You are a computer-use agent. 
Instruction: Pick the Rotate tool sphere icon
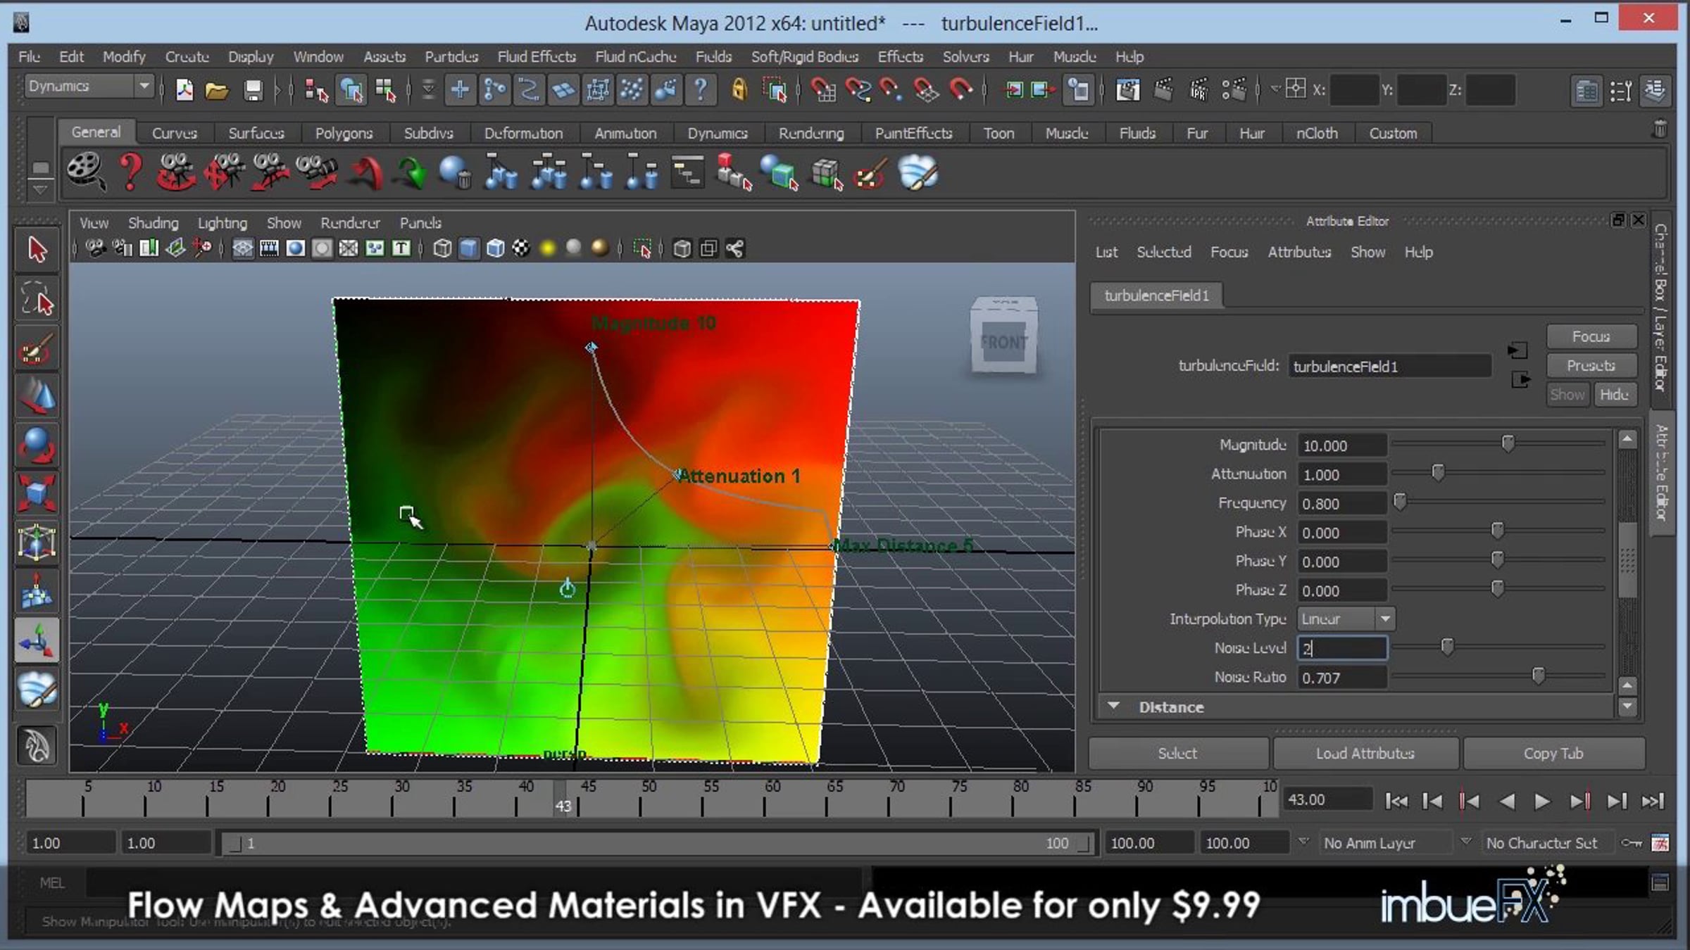click(37, 445)
